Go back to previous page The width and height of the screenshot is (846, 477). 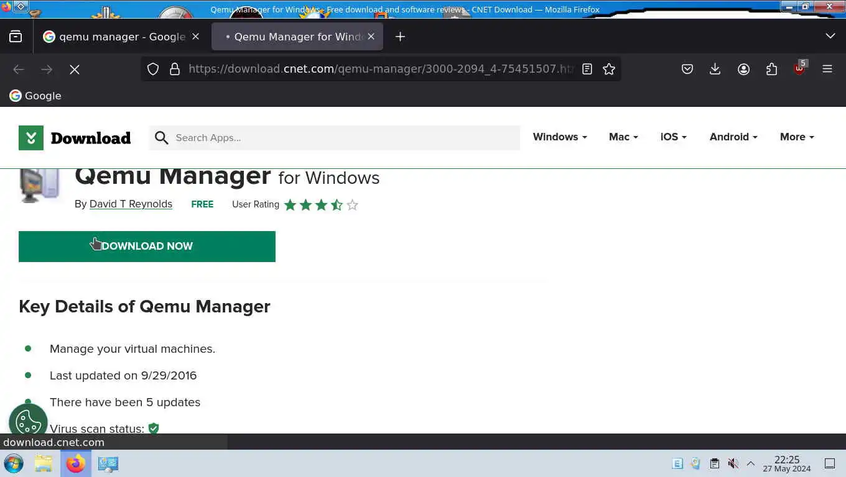pyautogui.click(x=19, y=70)
